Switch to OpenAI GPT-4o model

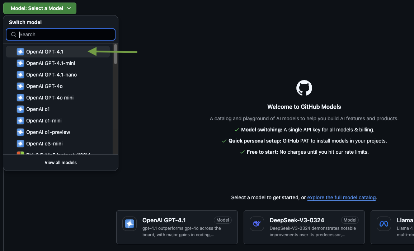[x=58, y=86]
